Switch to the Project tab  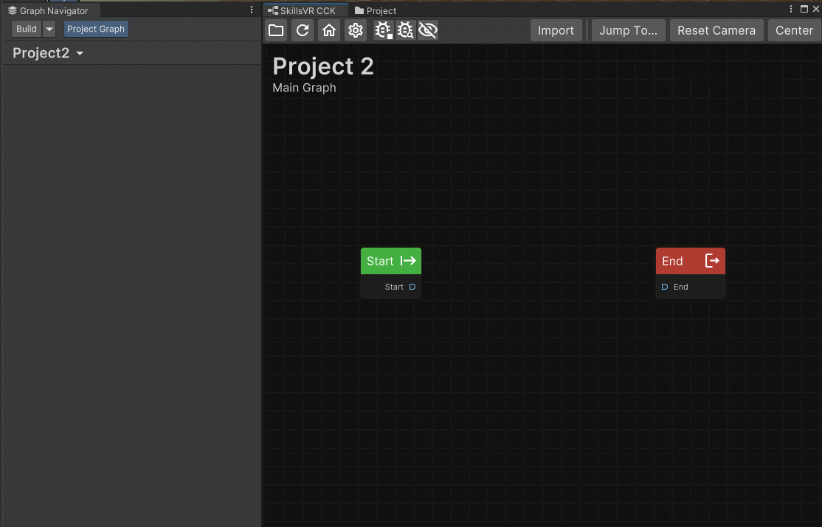[x=376, y=10]
